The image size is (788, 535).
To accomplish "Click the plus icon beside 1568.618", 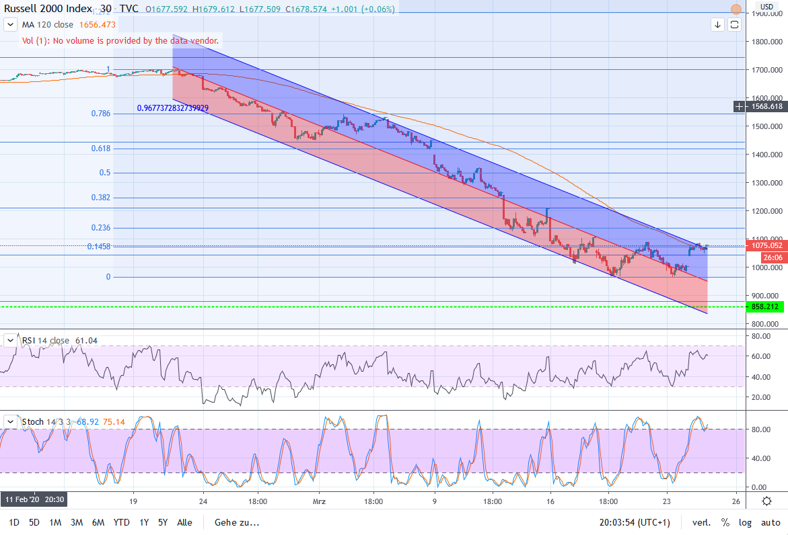I will (x=740, y=106).
